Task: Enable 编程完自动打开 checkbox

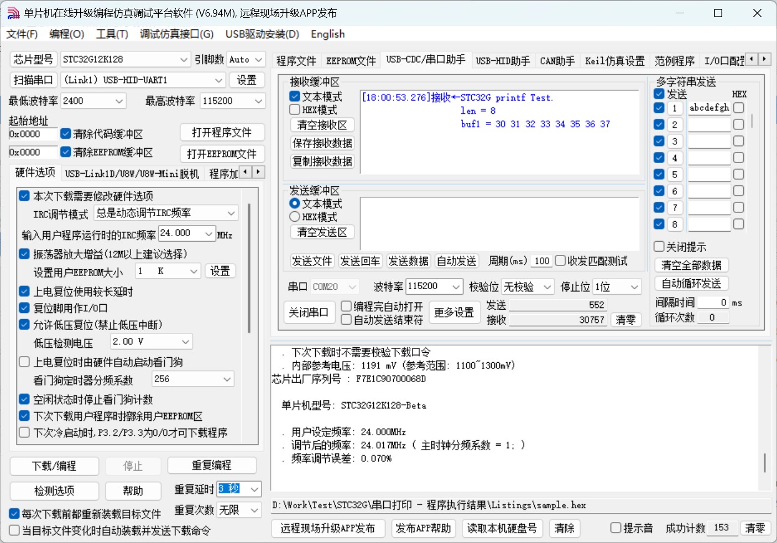Action: (347, 306)
